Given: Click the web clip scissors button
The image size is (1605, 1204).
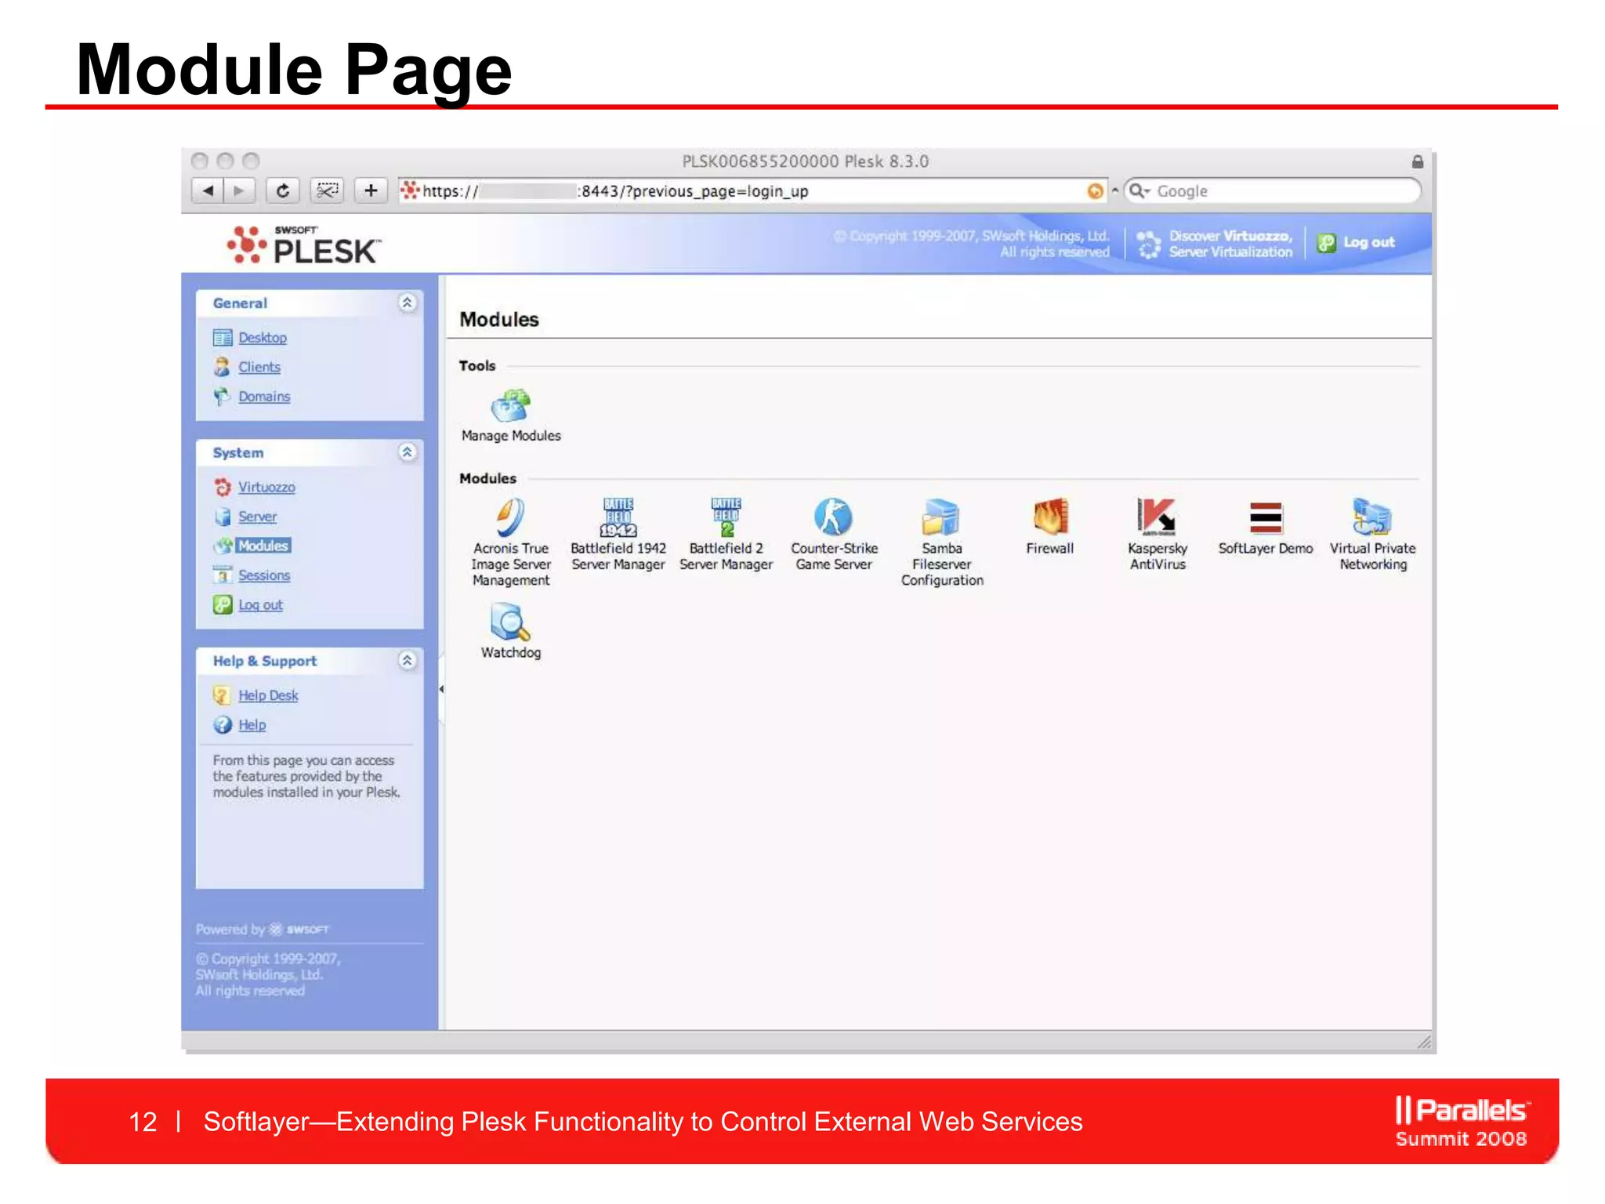Looking at the screenshot, I should [327, 190].
